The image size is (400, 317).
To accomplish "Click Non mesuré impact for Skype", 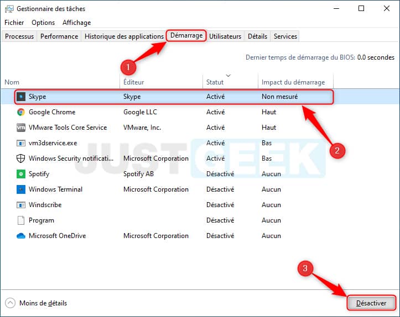I will click(x=279, y=97).
